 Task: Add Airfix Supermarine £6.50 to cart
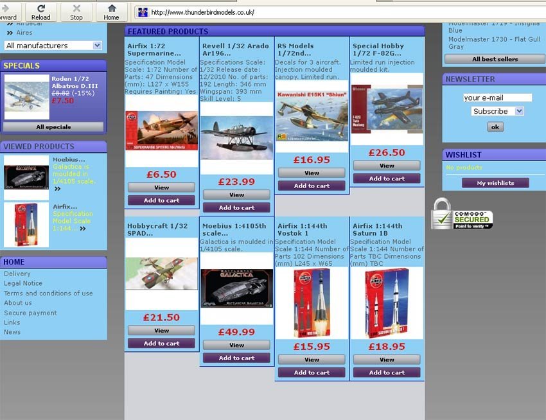162,200
